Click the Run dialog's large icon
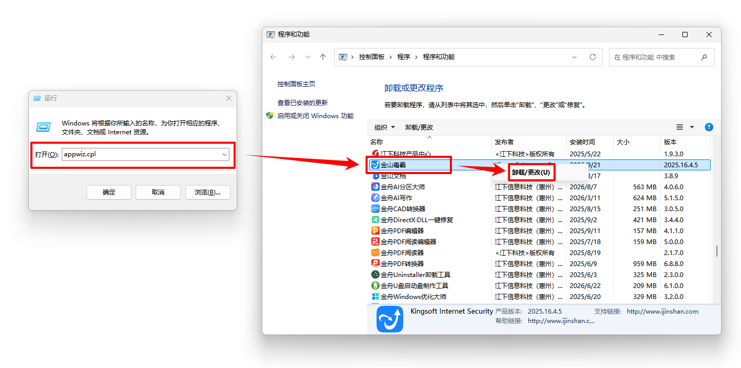This screenshot has width=741, height=368. pyautogui.click(x=43, y=126)
